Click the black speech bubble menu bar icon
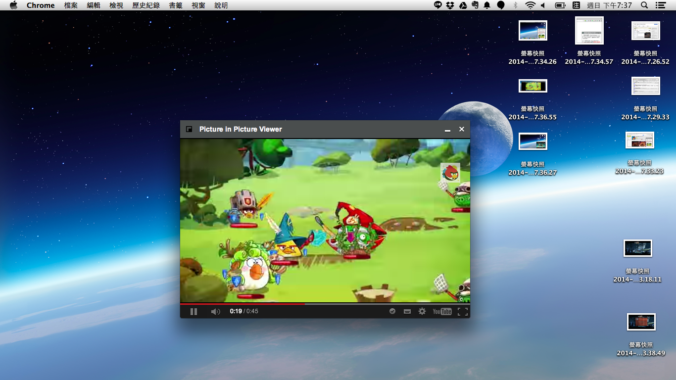676x380 pixels. (x=501, y=5)
